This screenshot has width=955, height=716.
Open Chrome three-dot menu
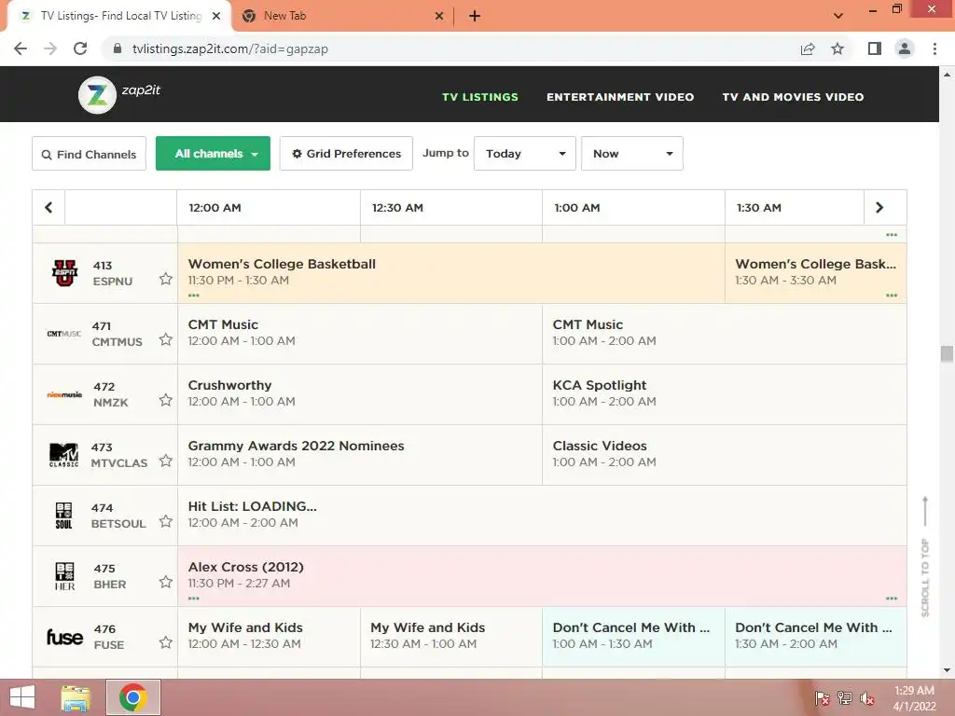[934, 48]
